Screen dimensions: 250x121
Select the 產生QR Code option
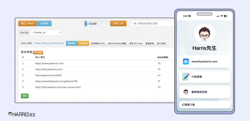tap(136, 43)
